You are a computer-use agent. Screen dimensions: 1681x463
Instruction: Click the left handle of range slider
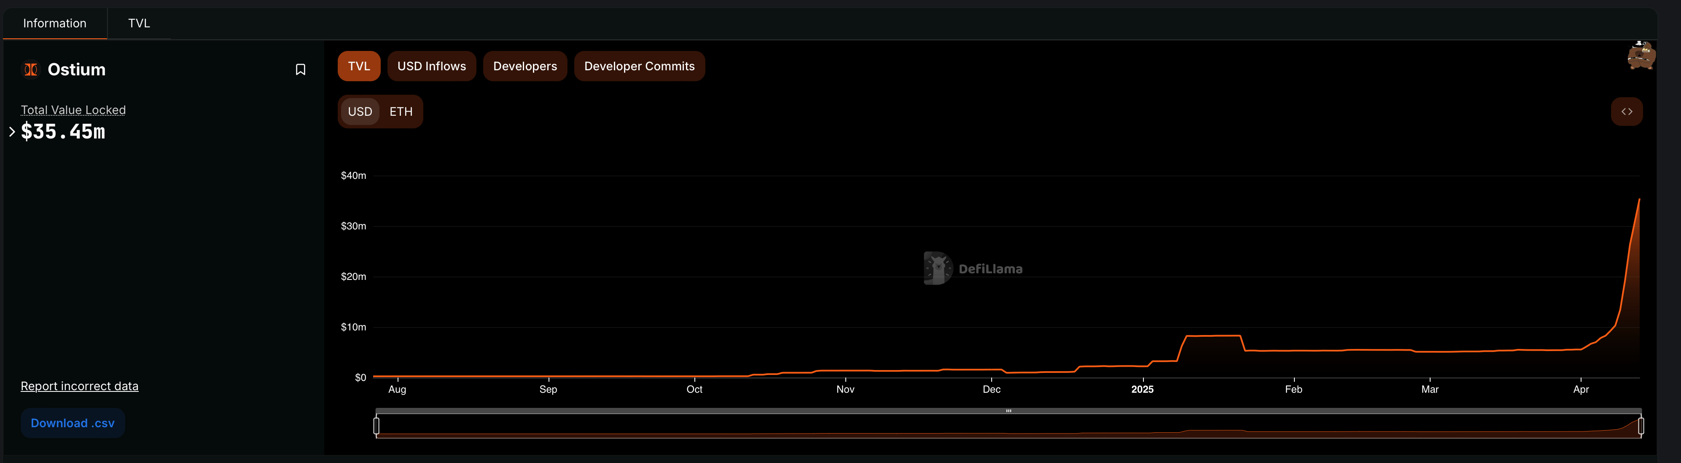[x=377, y=426]
